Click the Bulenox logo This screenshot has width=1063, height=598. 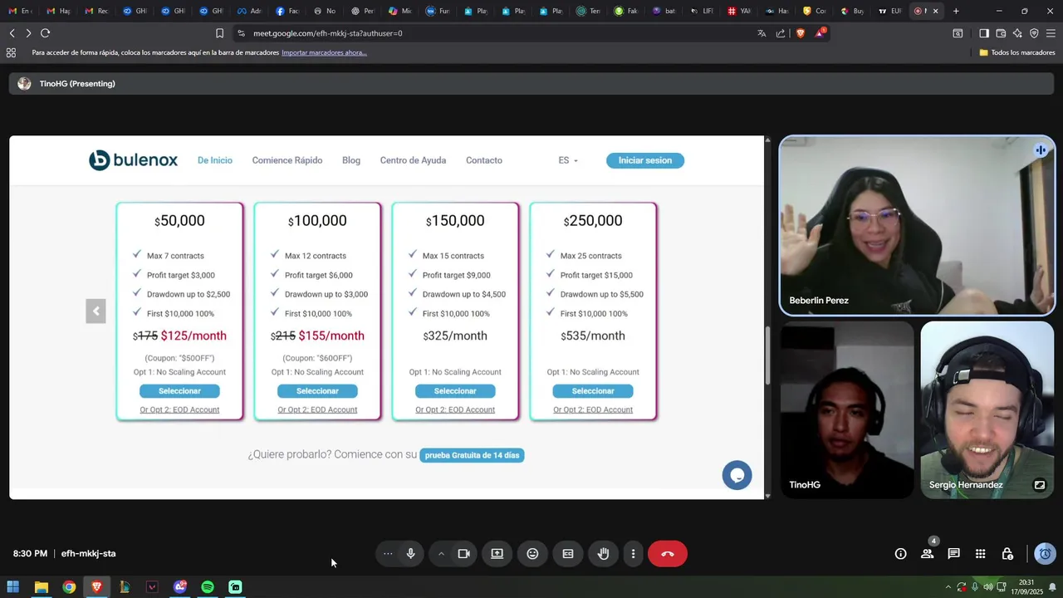click(134, 160)
